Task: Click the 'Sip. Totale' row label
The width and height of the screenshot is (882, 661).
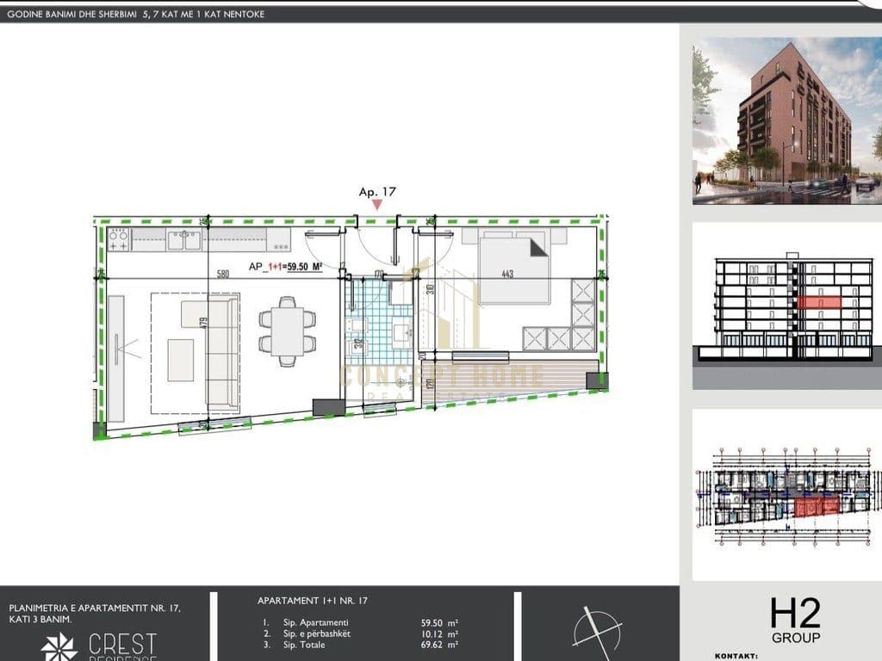Action: (x=304, y=646)
